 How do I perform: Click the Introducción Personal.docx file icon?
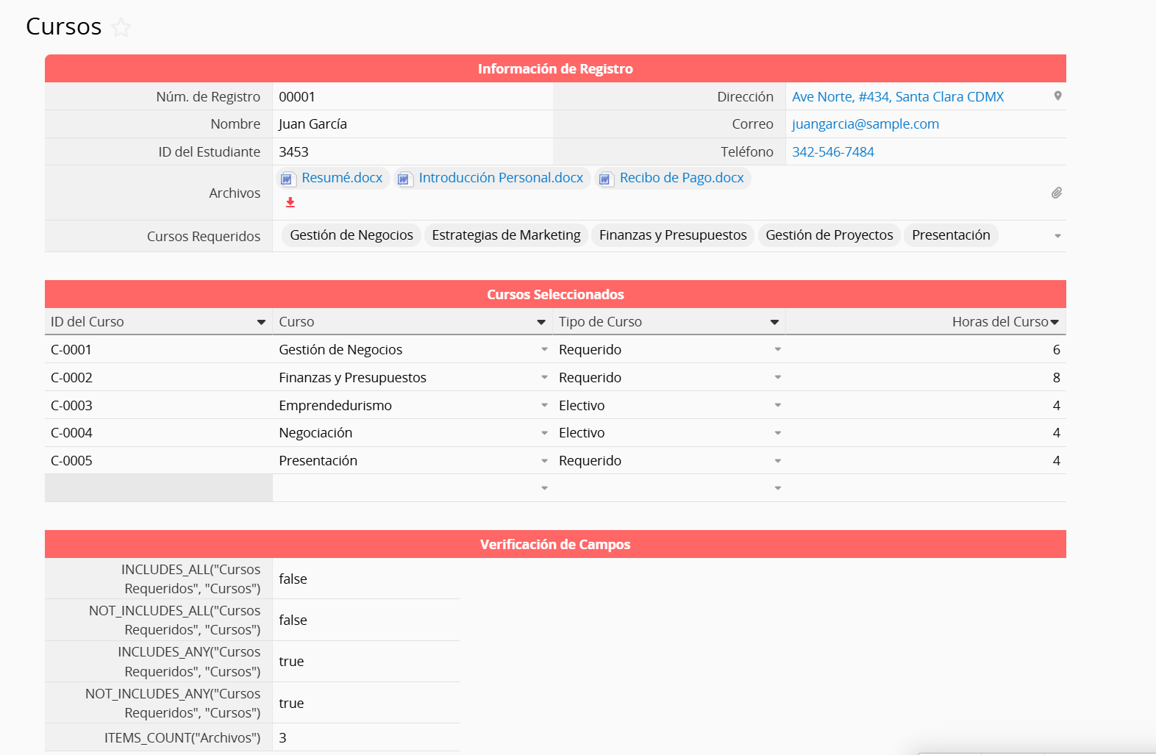click(404, 179)
